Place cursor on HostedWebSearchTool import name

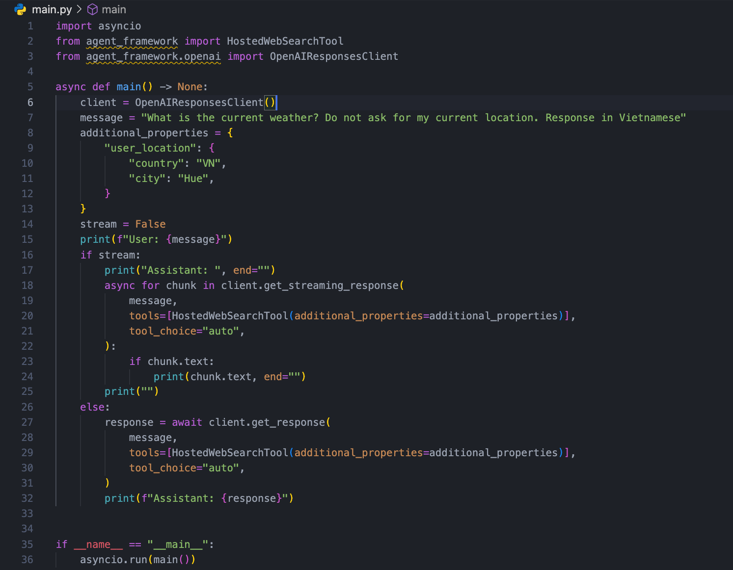(x=285, y=41)
